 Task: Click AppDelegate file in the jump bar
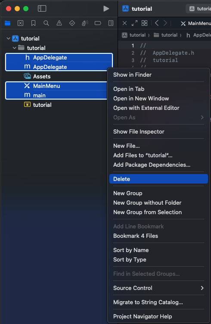click(199, 35)
